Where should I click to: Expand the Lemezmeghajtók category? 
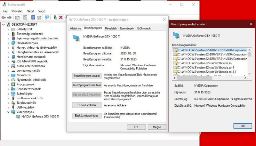click(8, 71)
